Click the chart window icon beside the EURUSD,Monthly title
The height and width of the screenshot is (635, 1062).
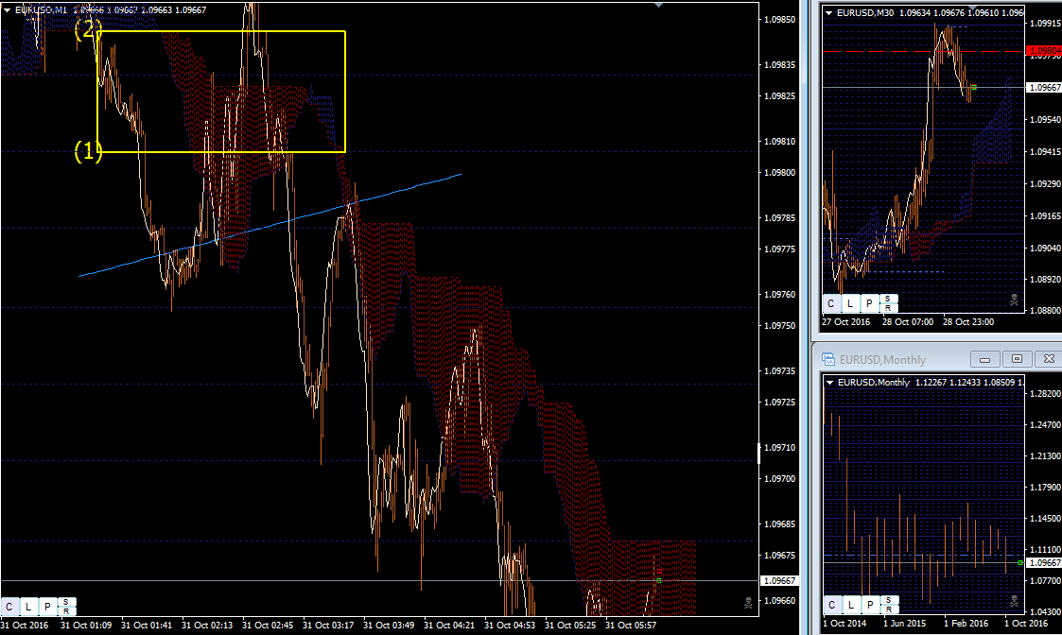coord(827,359)
